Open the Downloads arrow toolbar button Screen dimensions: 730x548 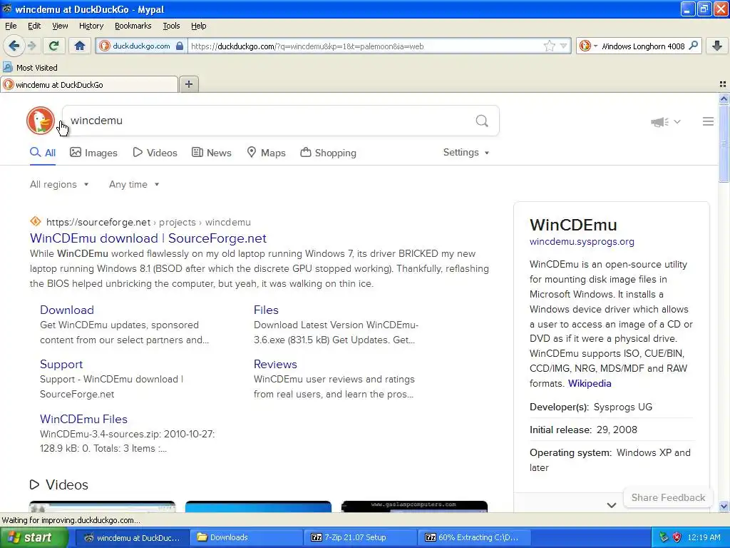coord(717,46)
